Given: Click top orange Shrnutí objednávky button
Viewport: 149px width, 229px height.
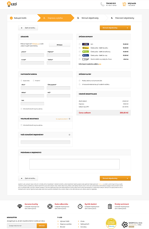Looking at the screenshot, I should pyautogui.click(x=115, y=28).
